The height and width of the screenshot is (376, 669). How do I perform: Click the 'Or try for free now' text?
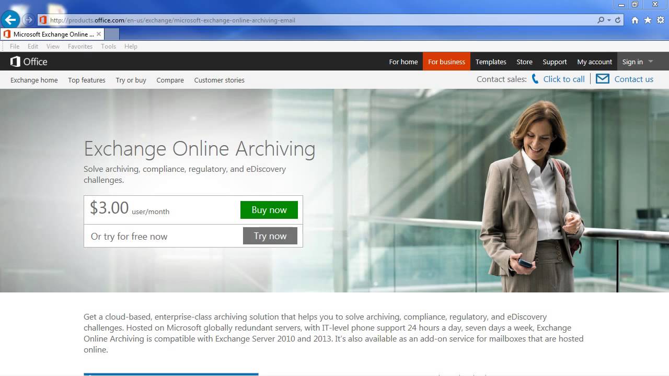(129, 237)
